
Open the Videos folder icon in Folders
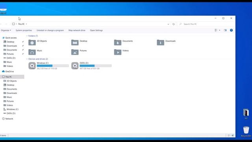pos(118,52)
